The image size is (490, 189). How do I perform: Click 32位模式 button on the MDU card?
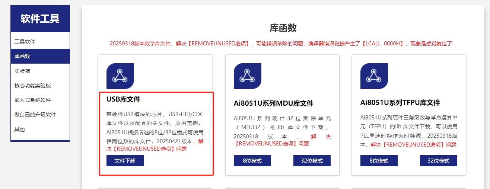coord(312,161)
